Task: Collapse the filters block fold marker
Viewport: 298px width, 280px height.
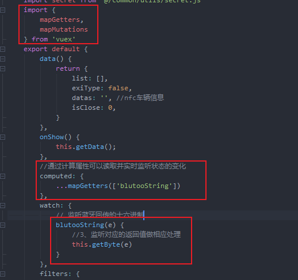Action: [x=2, y=274]
